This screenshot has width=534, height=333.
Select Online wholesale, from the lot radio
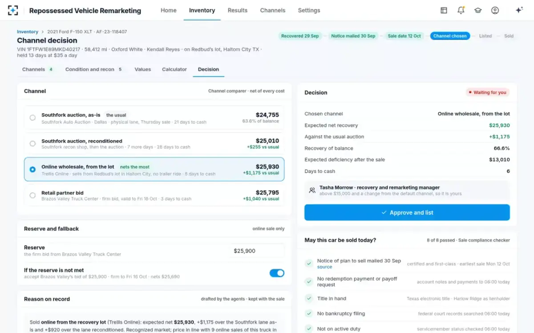point(32,169)
